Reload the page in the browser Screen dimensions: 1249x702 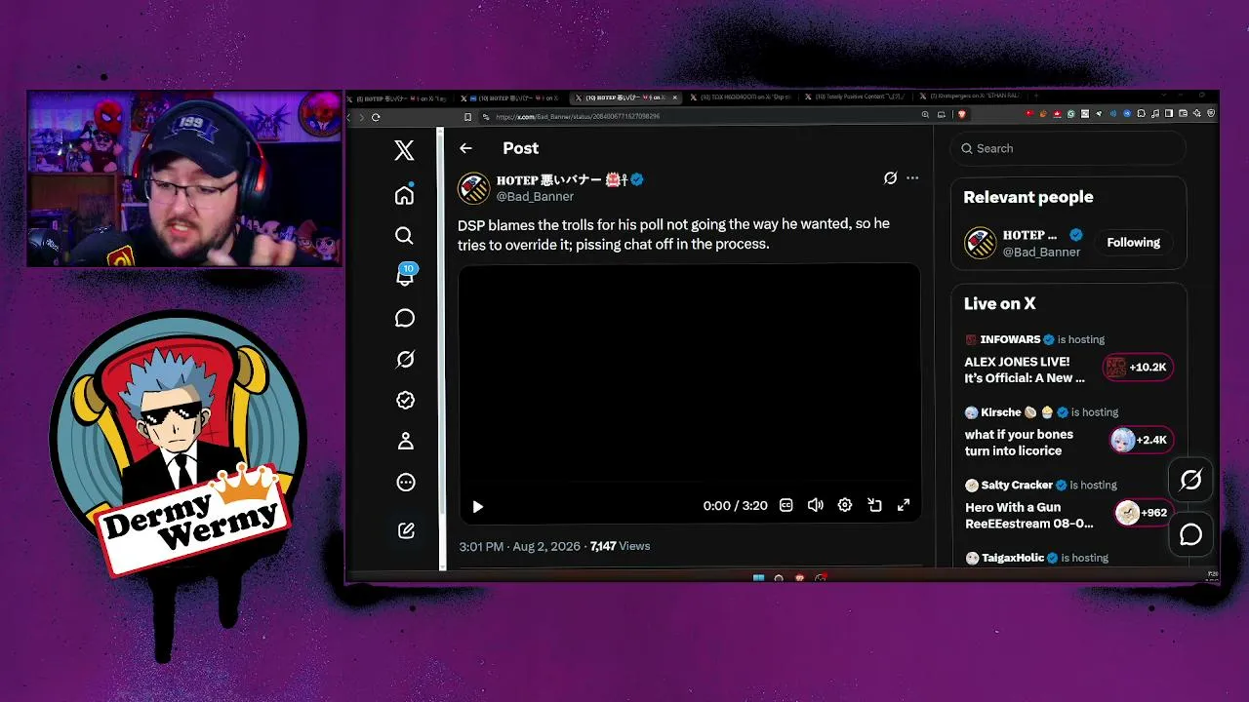coord(376,117)
